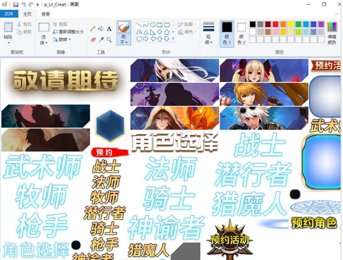This screenshot has width=343, height=260.
Task: Click the 剪切 (Cut) scissors icon
Action: 19,24
